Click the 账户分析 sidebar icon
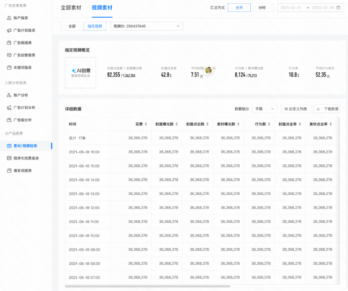The height and width of the screenshot is (291, 348). 9,95
